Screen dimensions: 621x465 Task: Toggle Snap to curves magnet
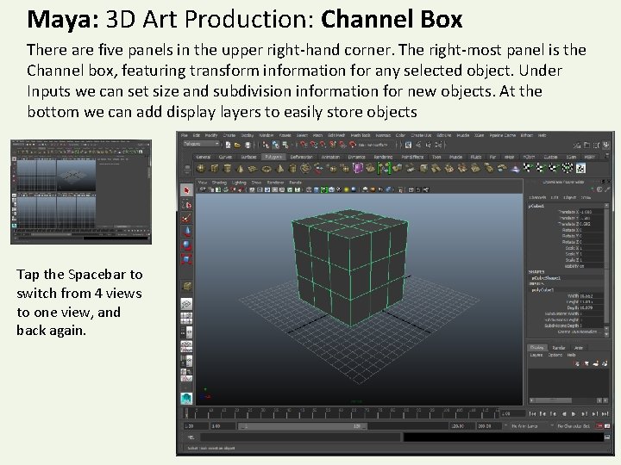click(x=313, y=146)
